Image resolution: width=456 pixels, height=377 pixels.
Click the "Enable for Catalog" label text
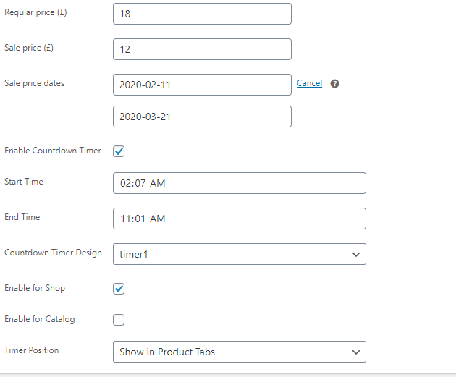pyautogui.click(x=40, y=319)
